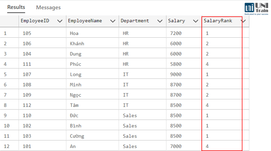Open the SalaryRank column dropdown chevron

click(244, 21)
